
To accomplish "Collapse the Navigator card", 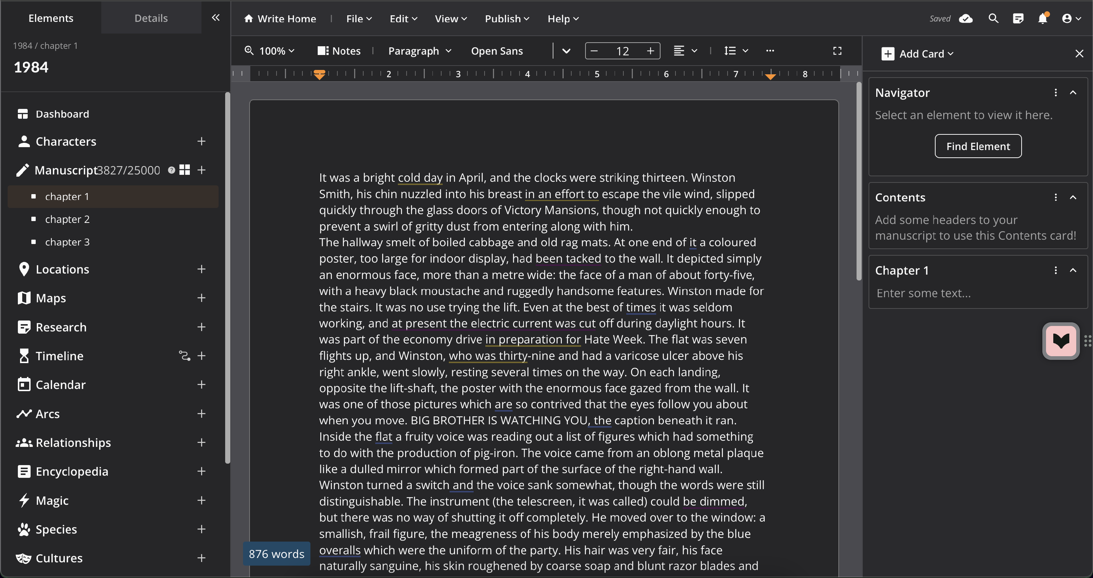I will pos(1073,93).
